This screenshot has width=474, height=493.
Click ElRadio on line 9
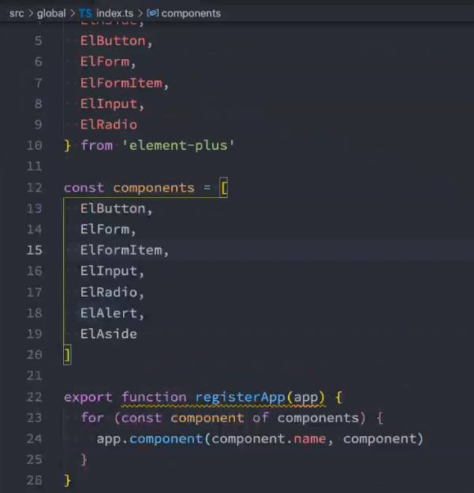pos(109,125)
